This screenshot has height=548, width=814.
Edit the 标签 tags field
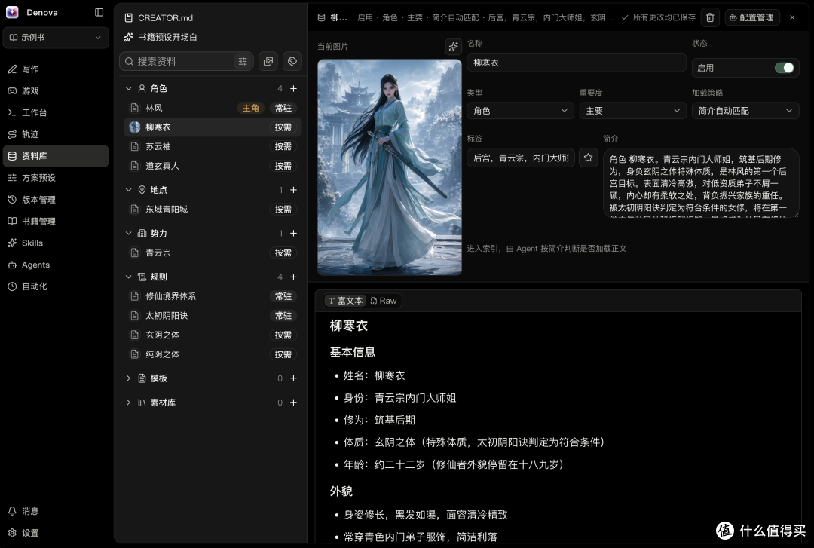click(x=521, y=158)
